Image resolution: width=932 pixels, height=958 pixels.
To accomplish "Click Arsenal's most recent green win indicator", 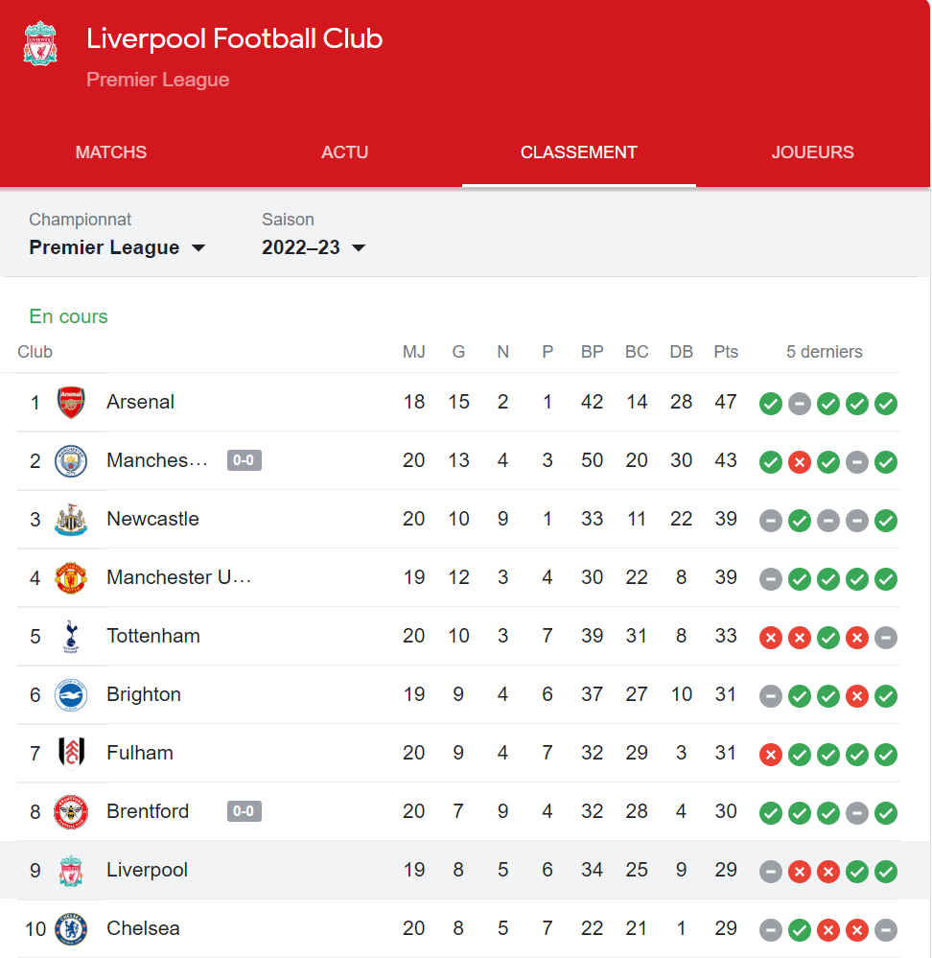I will click(x=886, y=404).
